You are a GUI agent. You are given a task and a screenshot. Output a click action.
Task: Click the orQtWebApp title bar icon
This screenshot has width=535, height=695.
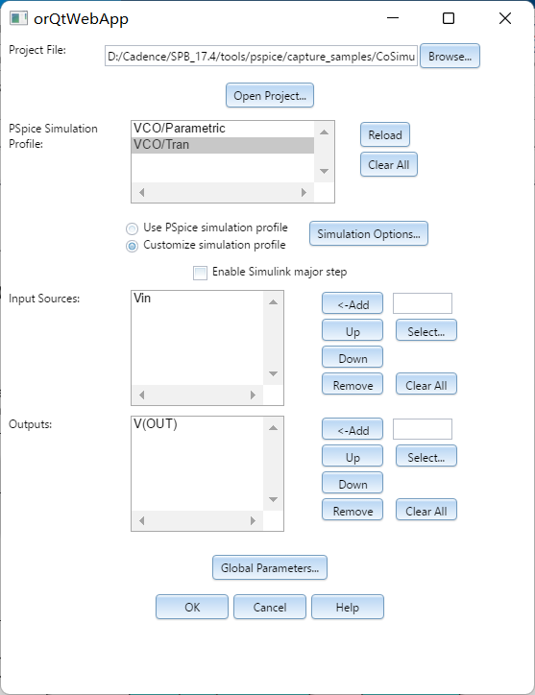click(18, 18)
